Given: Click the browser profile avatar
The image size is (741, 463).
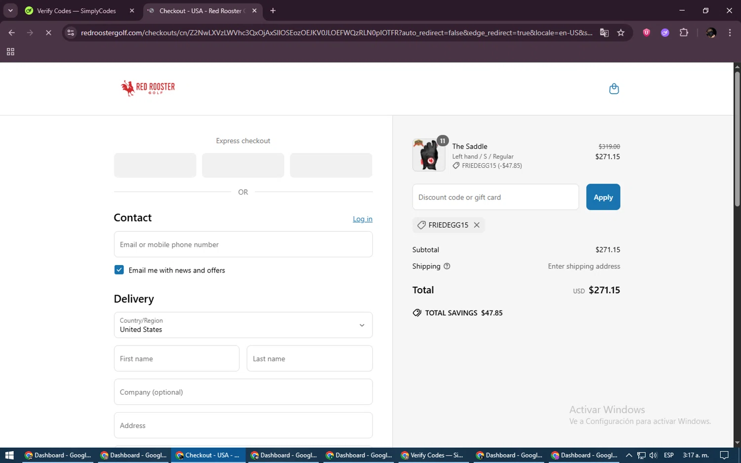Looking at the screenshot, I should click(x=711, y=33).
